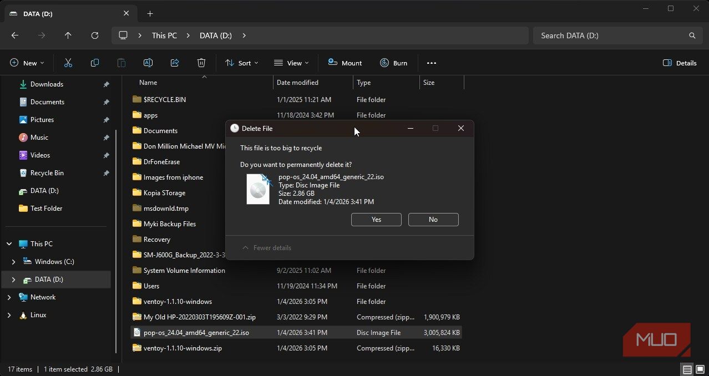709x376 pixels.
Task: Click chevron after This PC in address bar
Action: [x=188, y=35]
